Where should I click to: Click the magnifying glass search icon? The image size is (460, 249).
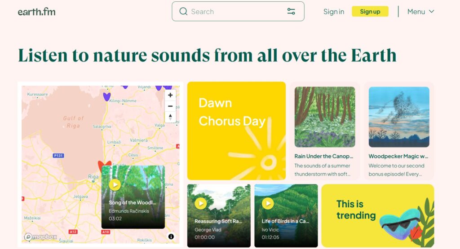click(183, 11)
